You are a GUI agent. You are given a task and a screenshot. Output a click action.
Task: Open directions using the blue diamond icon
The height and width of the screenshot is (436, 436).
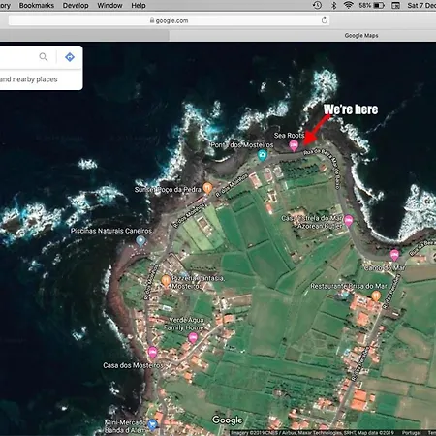tap(70, 57)
